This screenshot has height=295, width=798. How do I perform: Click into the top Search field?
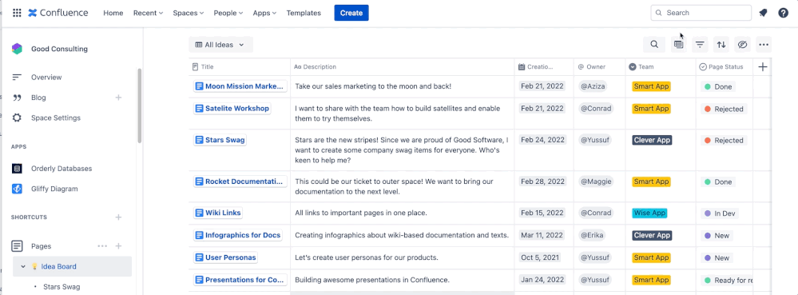701,13
